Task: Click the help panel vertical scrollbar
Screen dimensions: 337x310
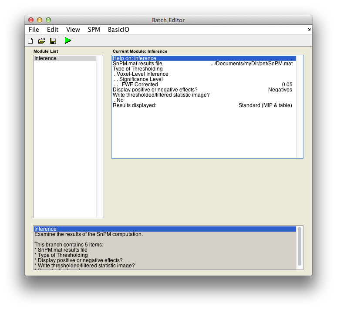Action: [x=300, y=246]
